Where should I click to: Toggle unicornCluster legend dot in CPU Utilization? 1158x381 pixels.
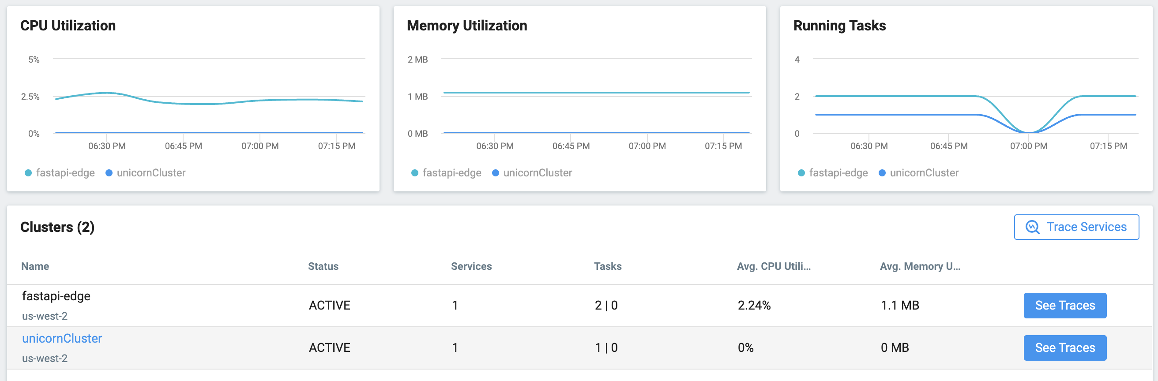pos(109,173)
